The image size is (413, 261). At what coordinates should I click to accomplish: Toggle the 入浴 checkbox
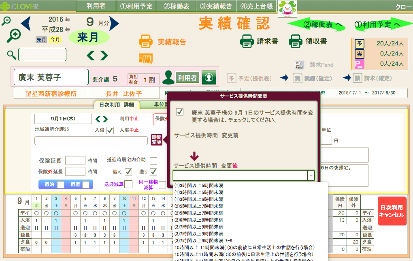(x=110, y=130)
